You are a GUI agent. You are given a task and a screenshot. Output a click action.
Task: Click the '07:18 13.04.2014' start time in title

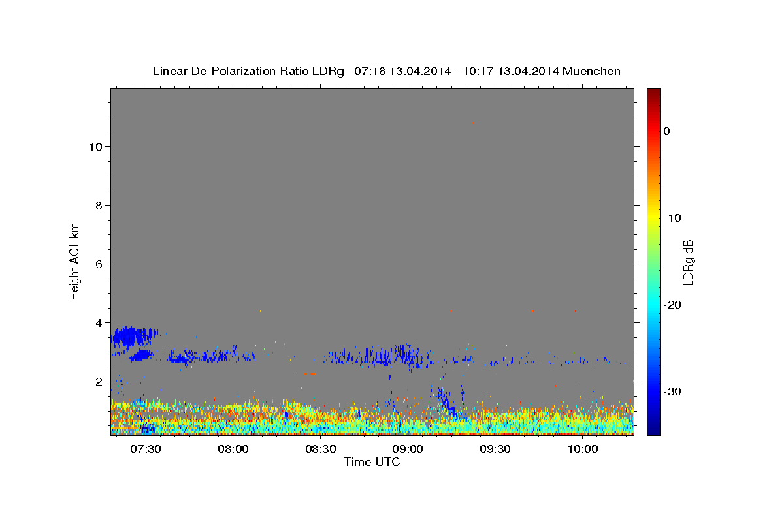402,71
